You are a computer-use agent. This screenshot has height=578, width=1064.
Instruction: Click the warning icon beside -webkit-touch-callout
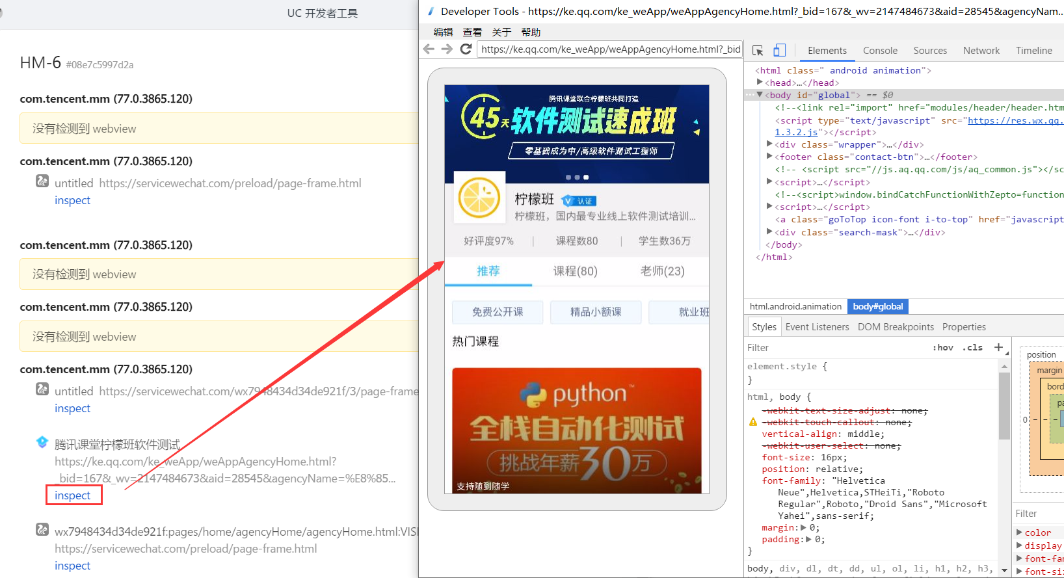click(753, 423)
